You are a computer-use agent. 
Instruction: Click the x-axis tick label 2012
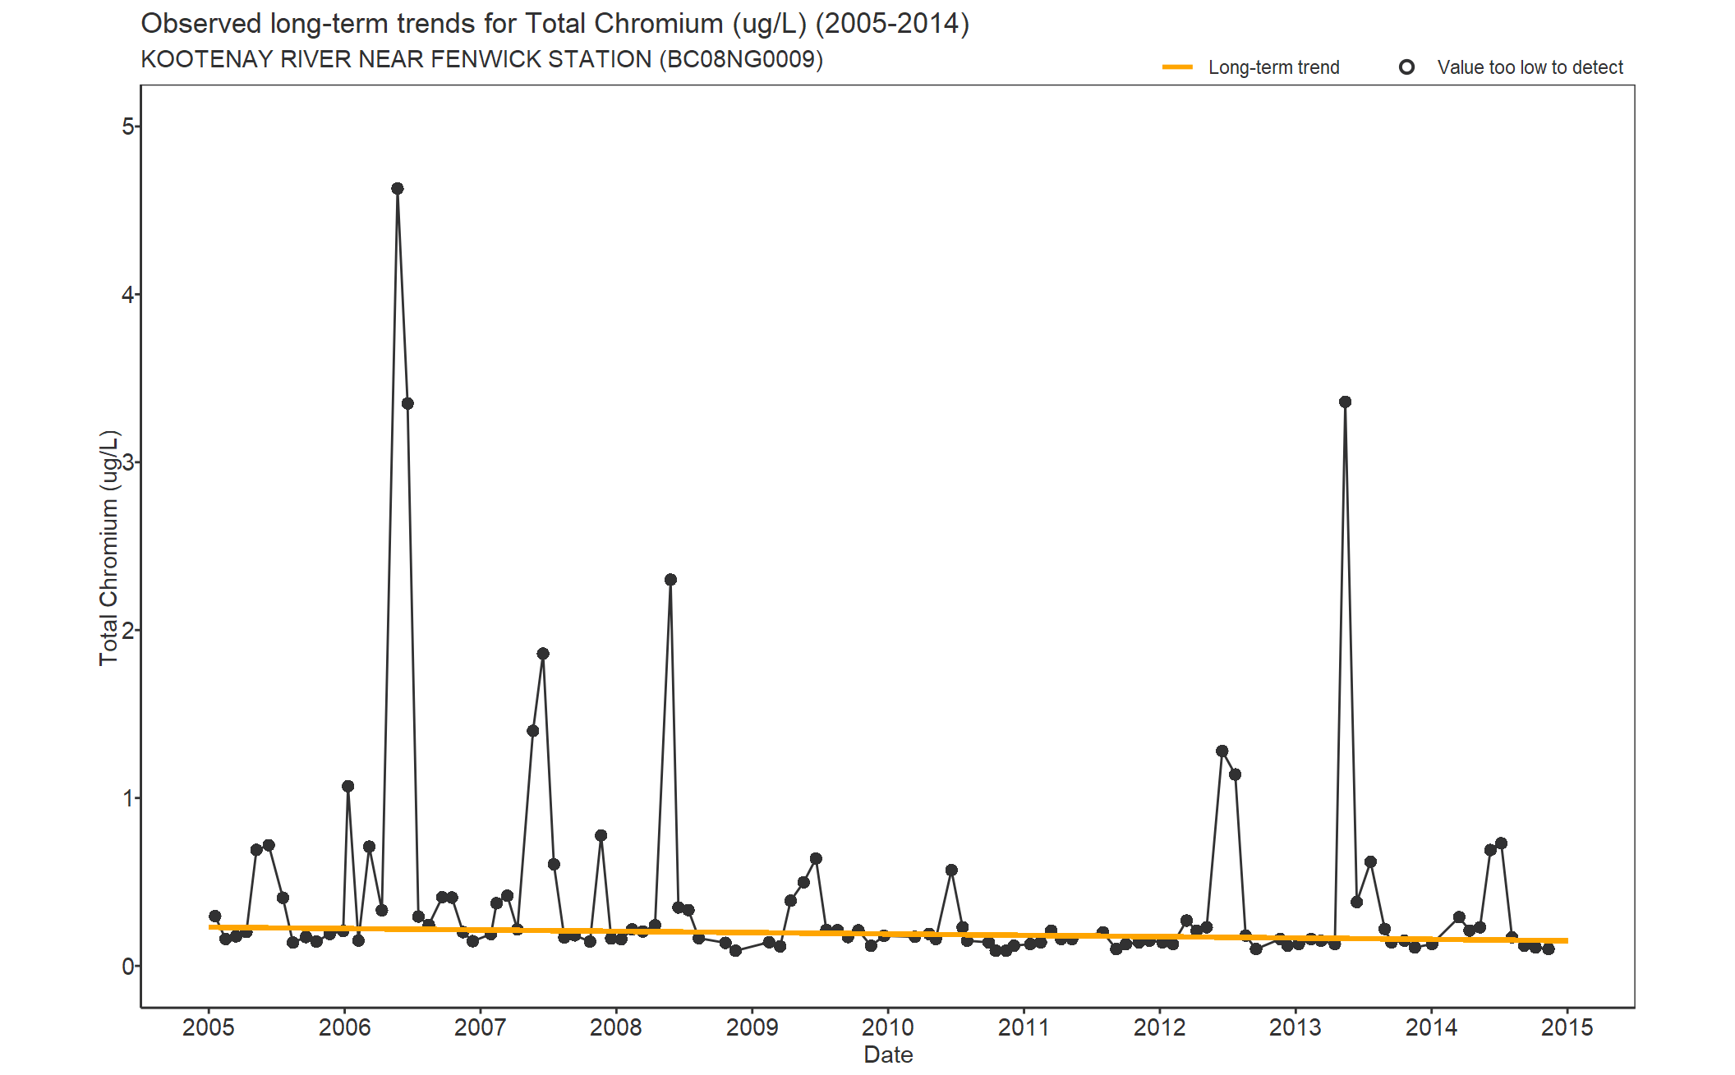point(1160,1027)
